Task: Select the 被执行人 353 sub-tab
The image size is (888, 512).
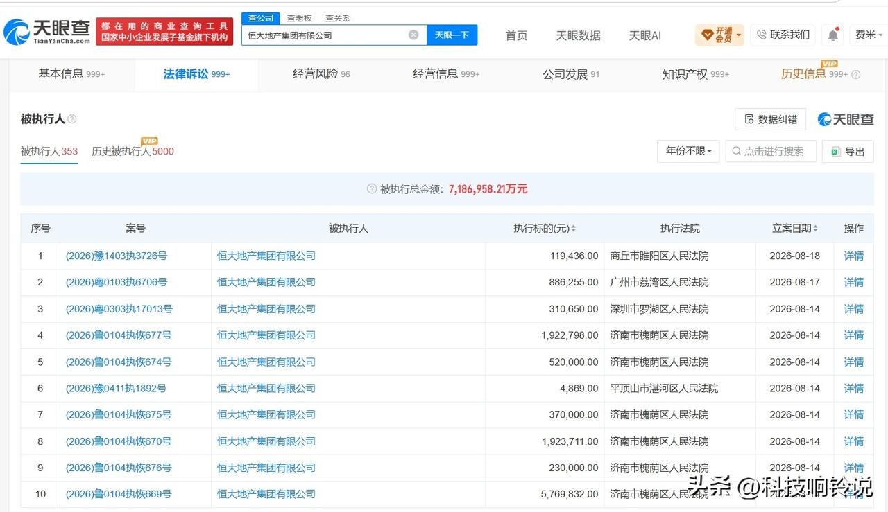Action: click(49, 151)
